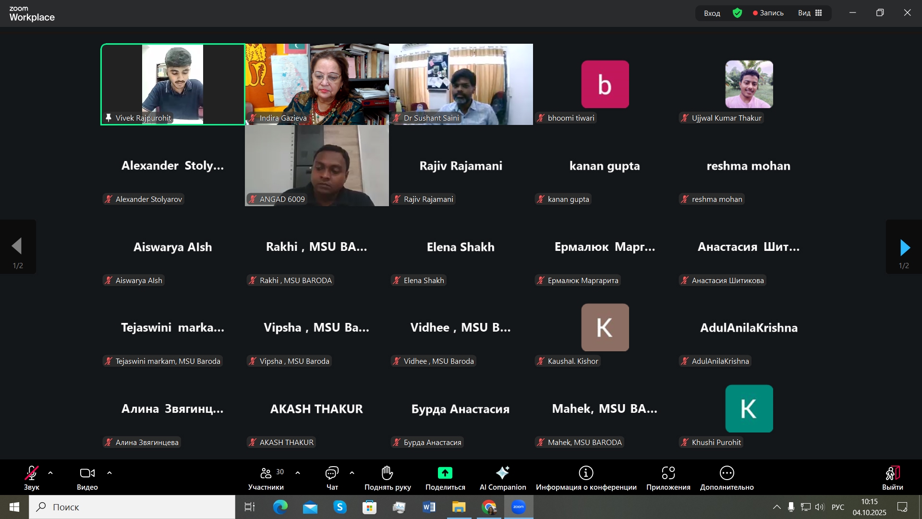The height and width of the screenshot is (519, 922).
Task: Click the green Поделиться share icon
Action: (x=445, y=473)
